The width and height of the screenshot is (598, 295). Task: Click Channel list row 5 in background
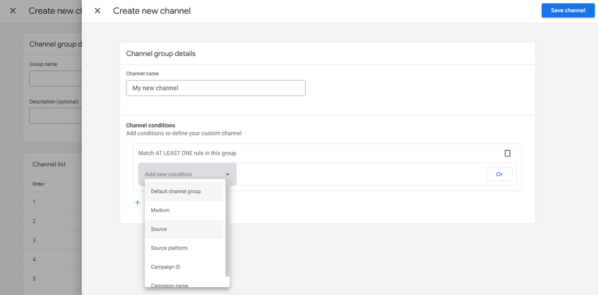53,279
